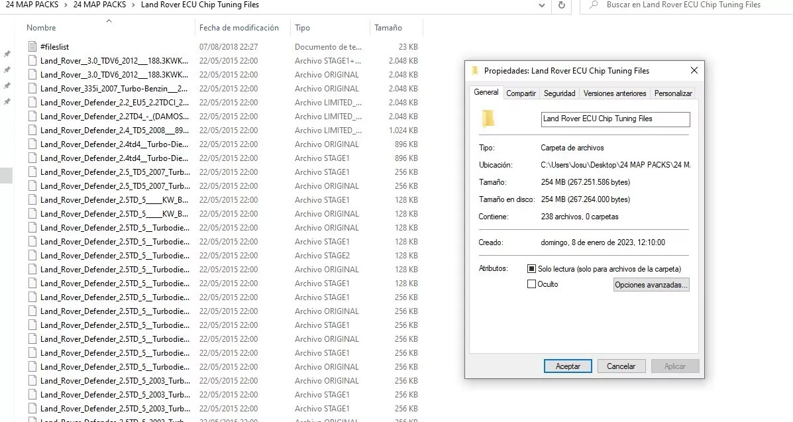Click the Archivo STAGE2 type cell

[x=322, y=256]
